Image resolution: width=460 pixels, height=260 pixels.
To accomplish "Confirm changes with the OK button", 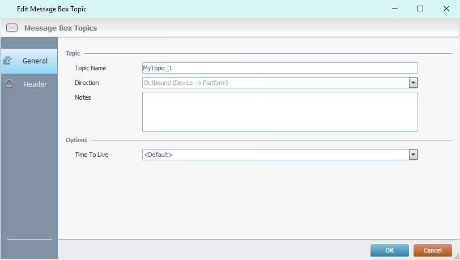I will (x=389, y=250).
